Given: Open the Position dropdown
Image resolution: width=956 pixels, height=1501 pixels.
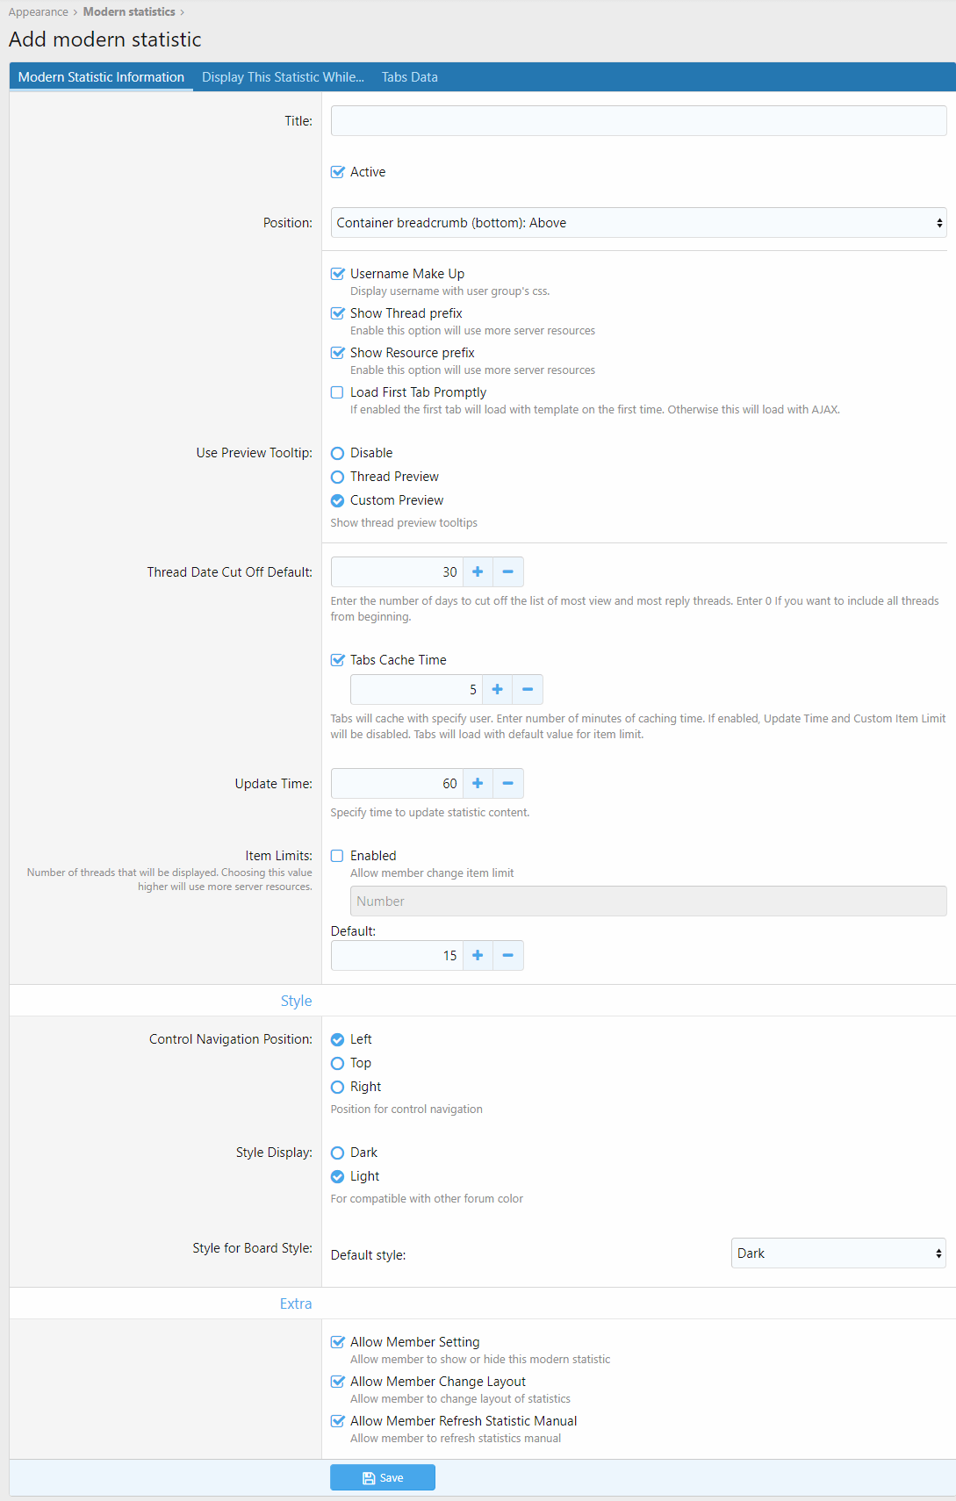Looking at the screenshot, I should 638,223.
